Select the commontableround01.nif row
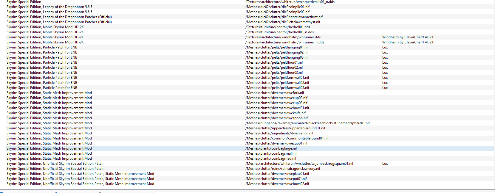Screen dimensions: 495x193 pyautogui.click(x=287, y=138)
